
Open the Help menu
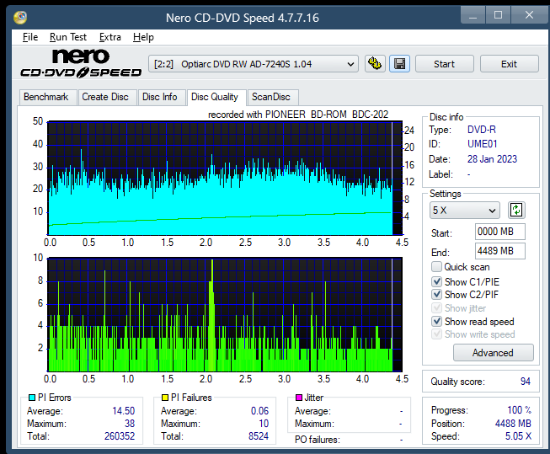click(143, 37)
